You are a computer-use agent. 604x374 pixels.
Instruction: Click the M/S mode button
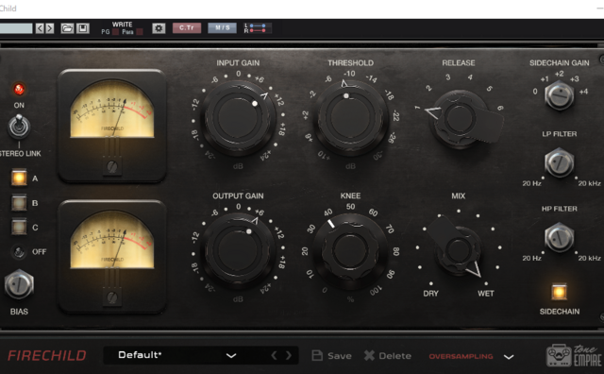223,27
